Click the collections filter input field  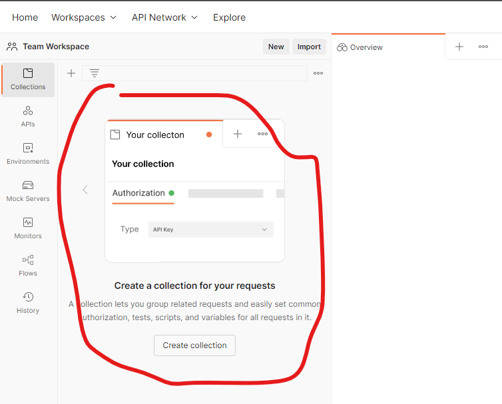pyautogui.click(x=194, y=73)
